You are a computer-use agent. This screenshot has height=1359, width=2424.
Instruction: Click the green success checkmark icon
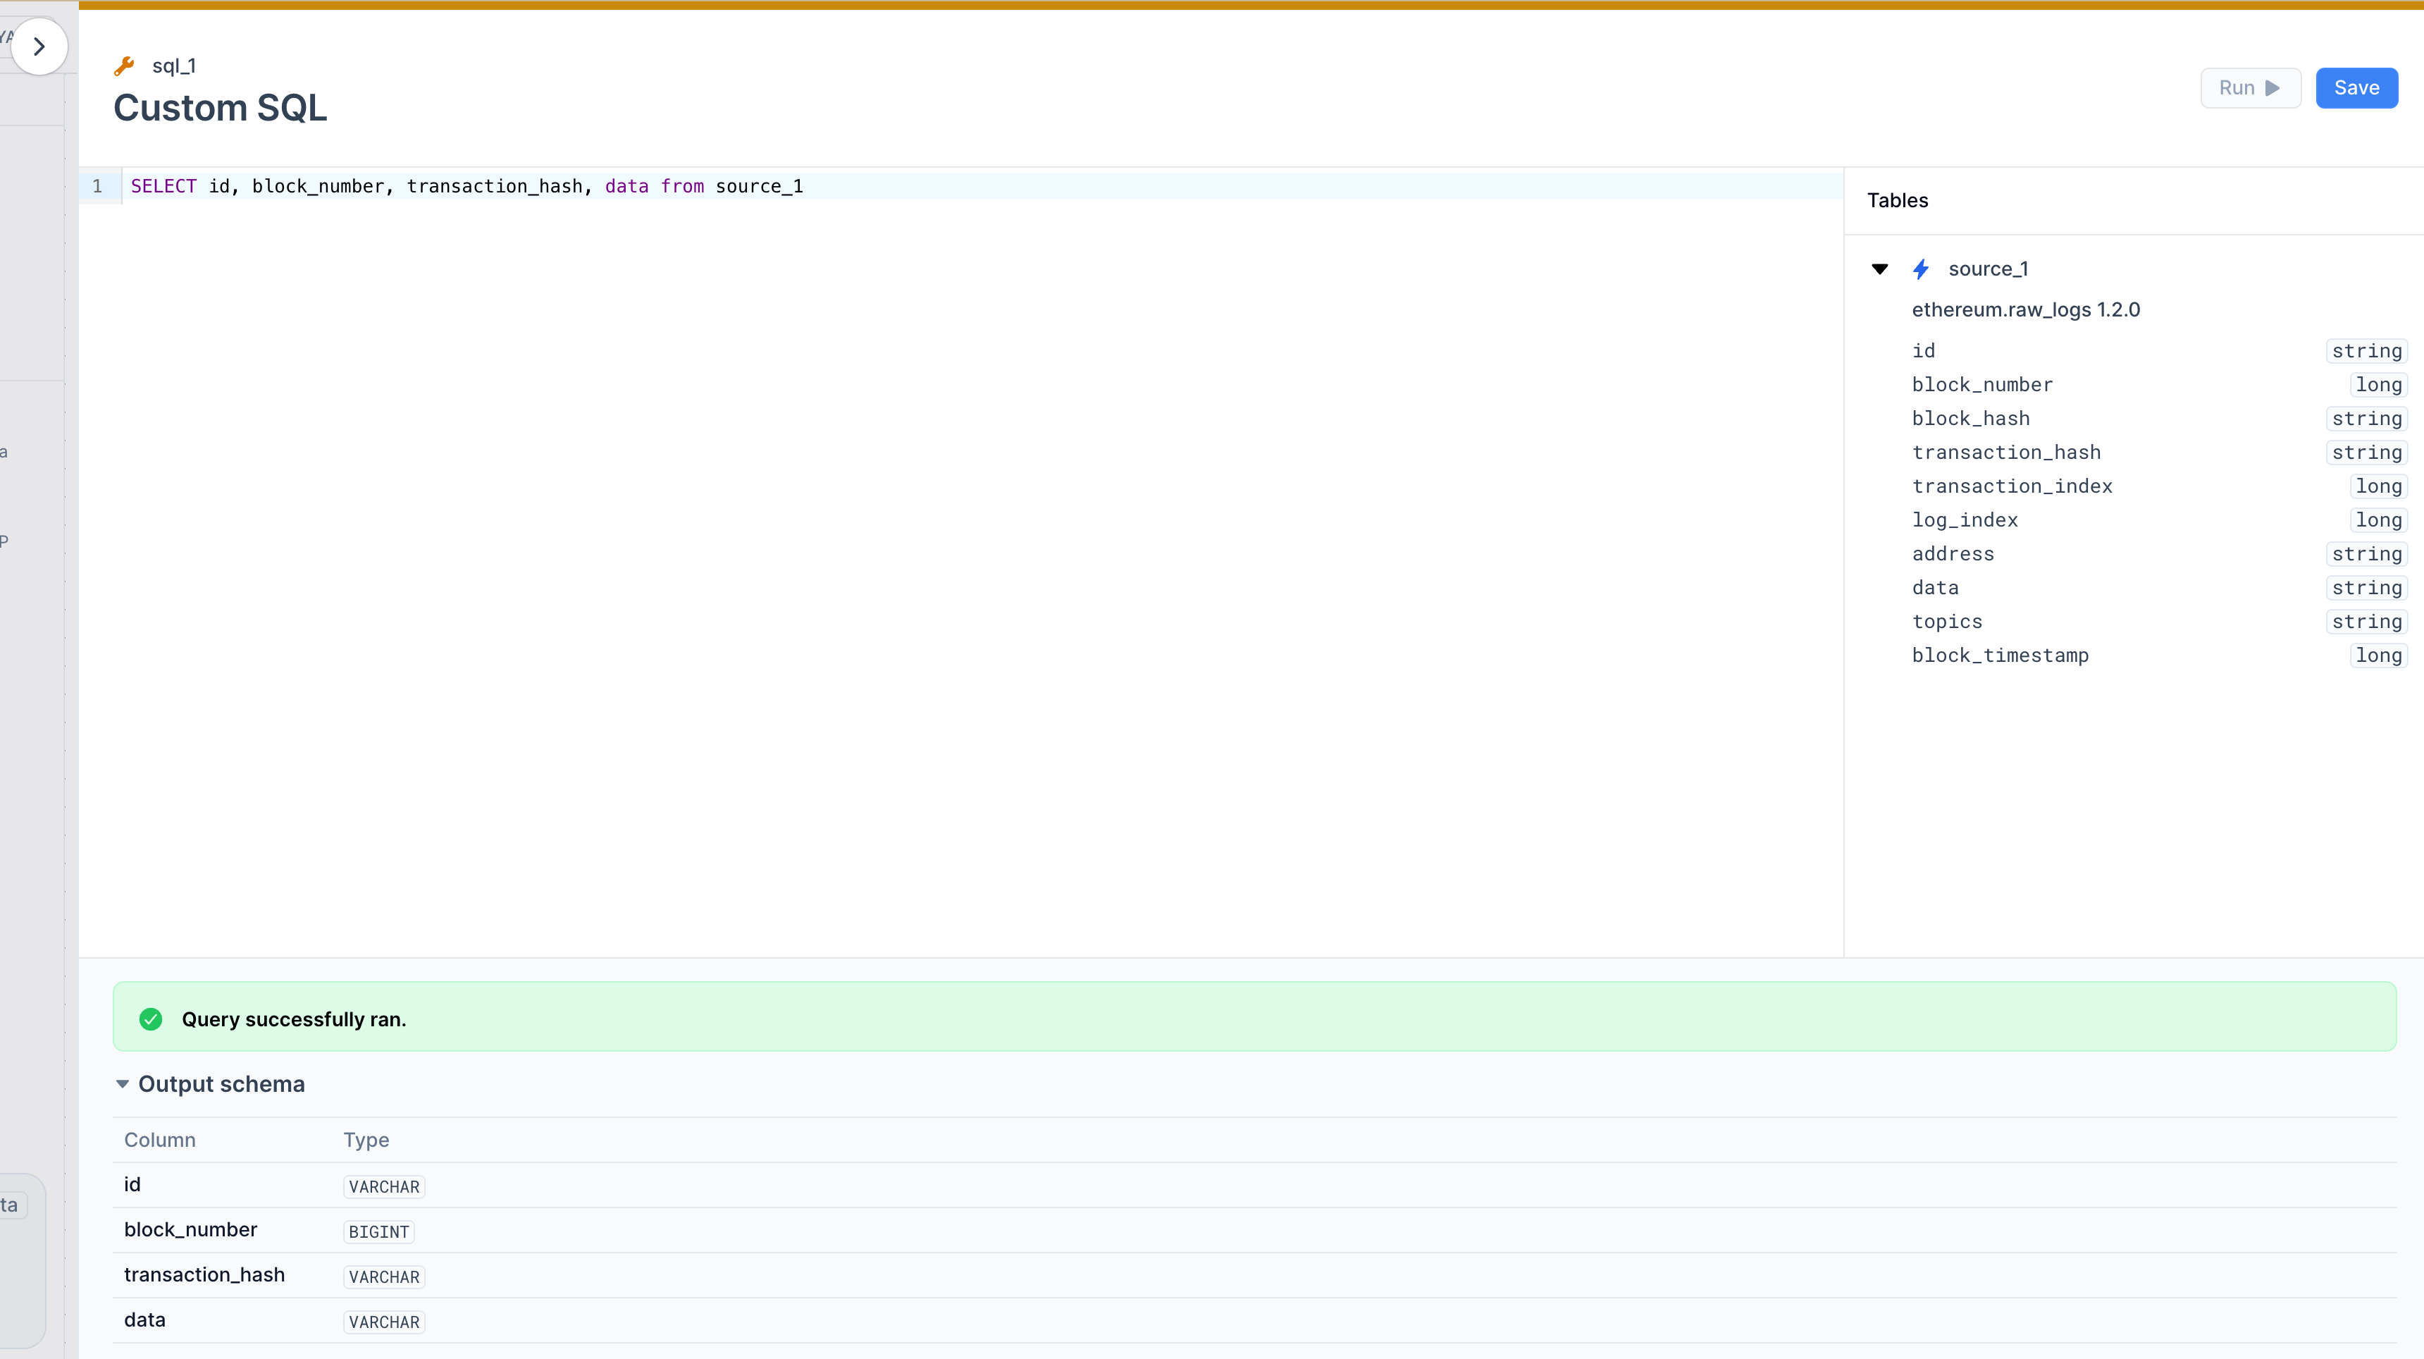tap(151, 1019)
